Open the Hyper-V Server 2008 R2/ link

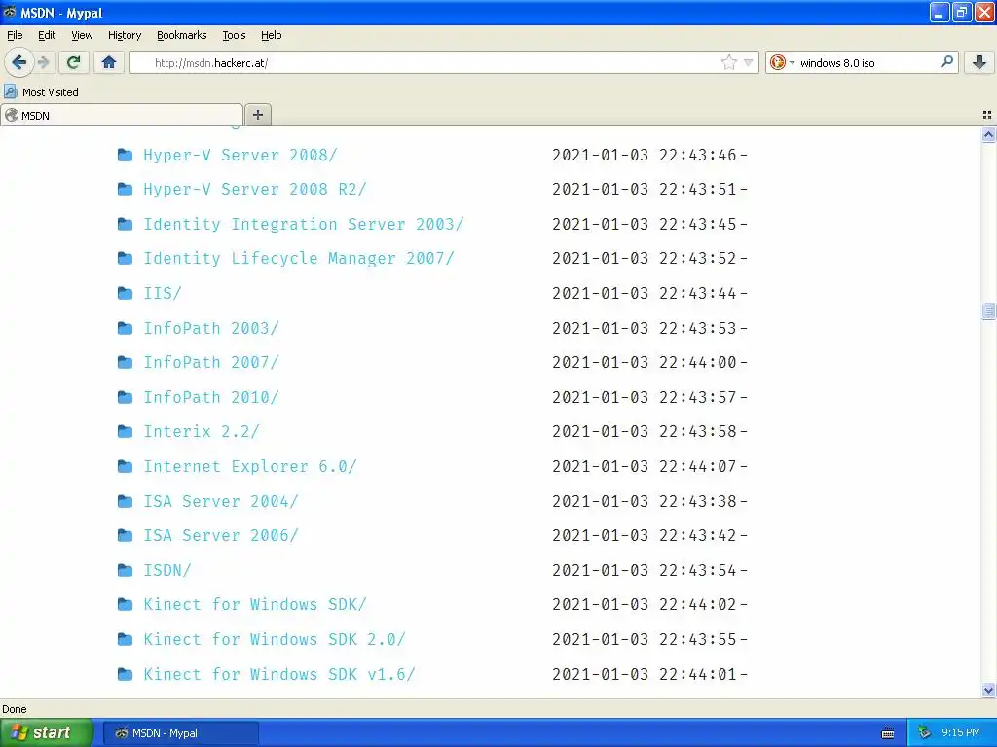254,190
